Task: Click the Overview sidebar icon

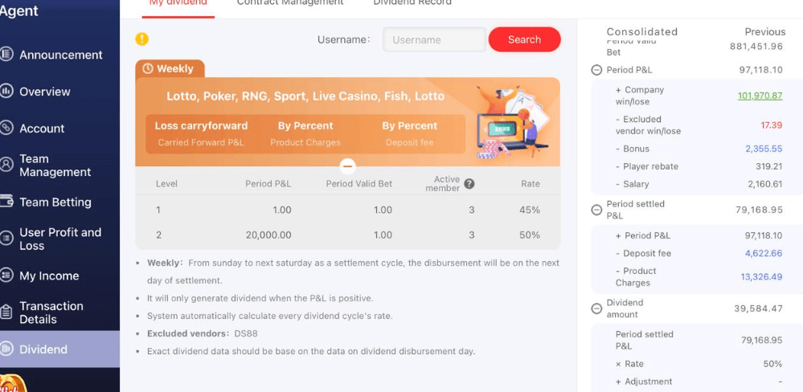Action: pyautogui.click(x=7, y=92)
